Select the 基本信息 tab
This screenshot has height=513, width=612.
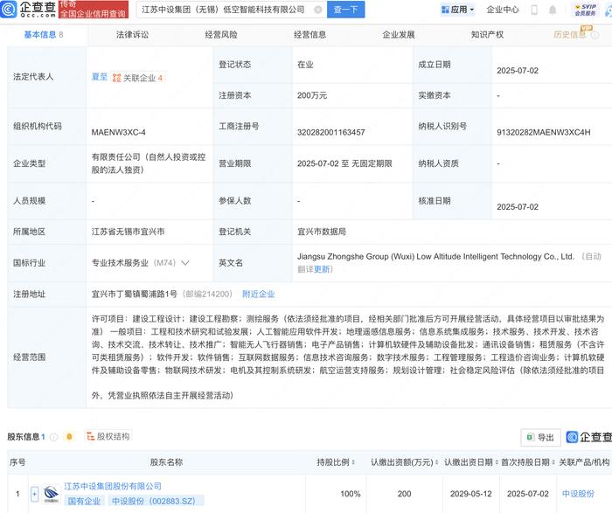coord(44,35)
